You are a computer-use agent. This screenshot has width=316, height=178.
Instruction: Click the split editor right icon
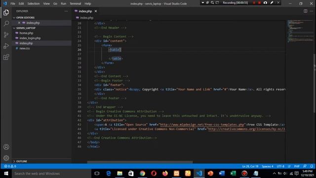tap(305, 11)
